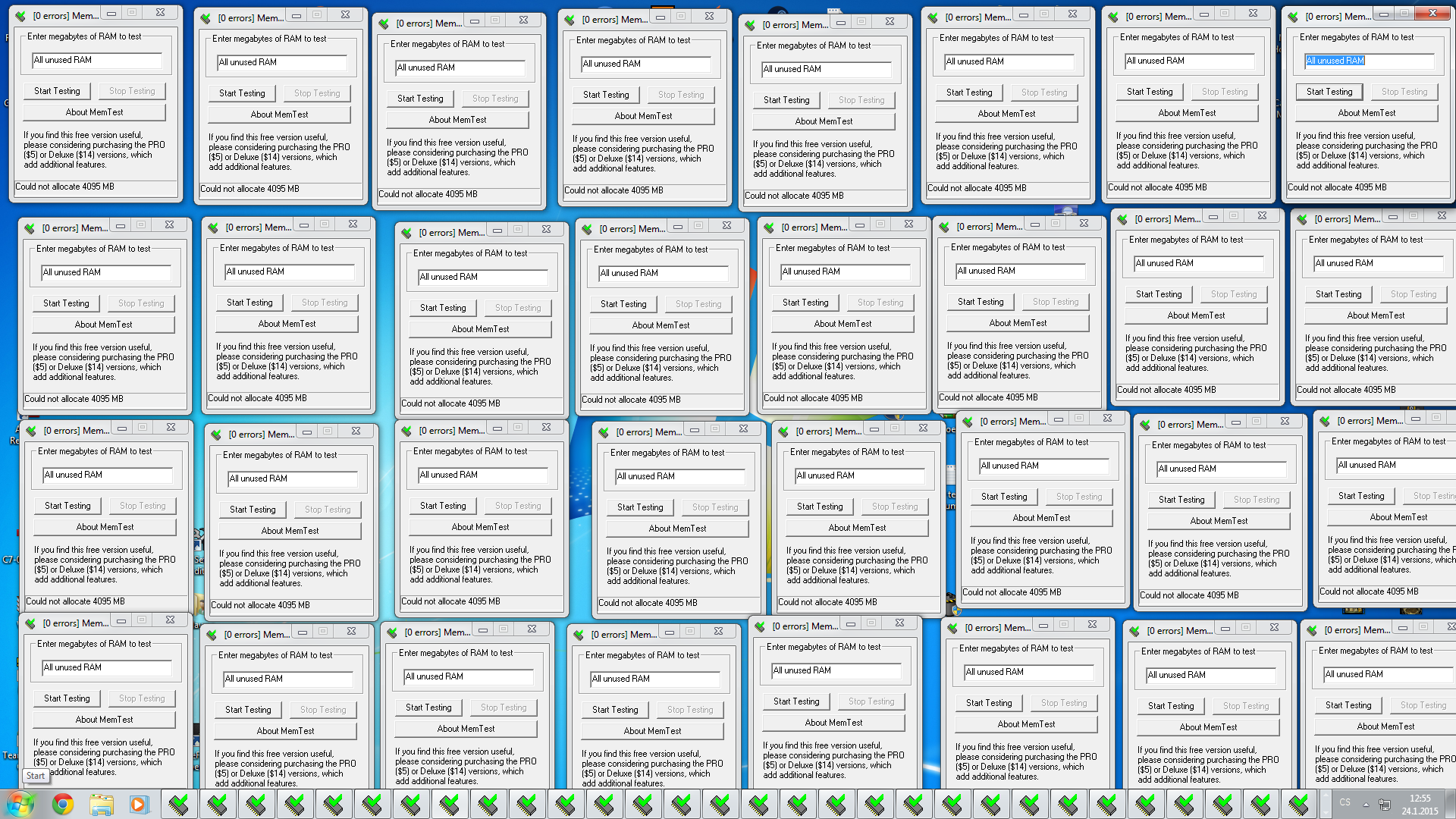This screenshot has height=819, width=1456.
Task: Click Stop Testing in window with red close button
Action: (1404, 92)
